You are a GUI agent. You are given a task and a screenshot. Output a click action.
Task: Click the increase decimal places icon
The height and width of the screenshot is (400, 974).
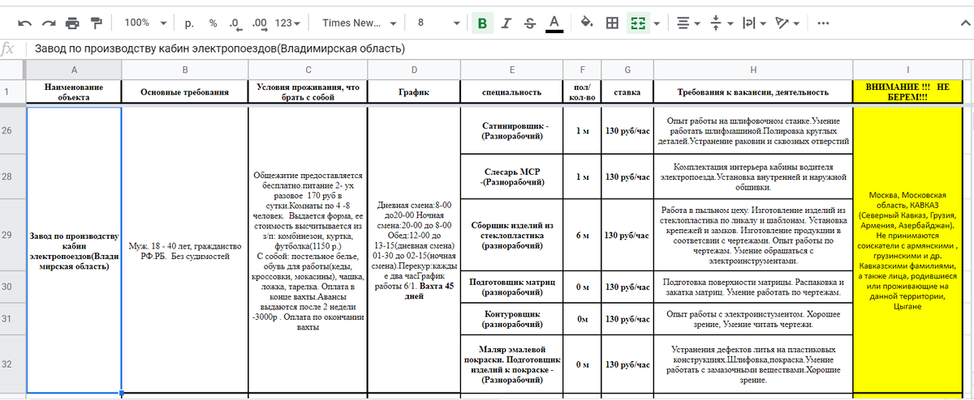(261, 23)
